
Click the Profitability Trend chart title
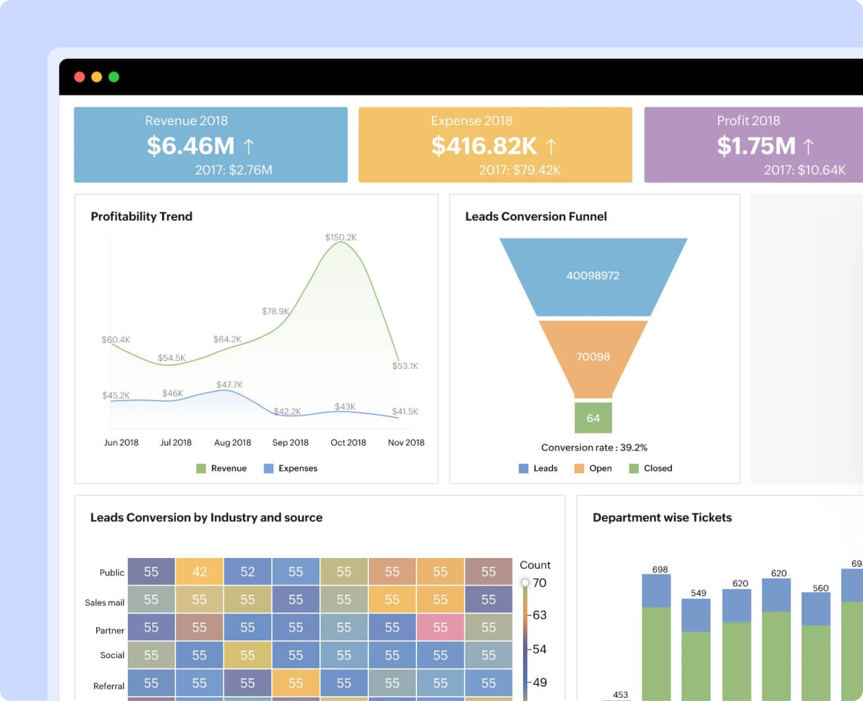141,216
